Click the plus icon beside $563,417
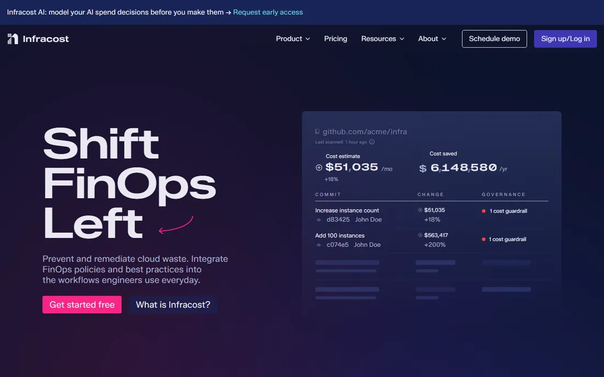The image size is (604, 377). [420, 235]
